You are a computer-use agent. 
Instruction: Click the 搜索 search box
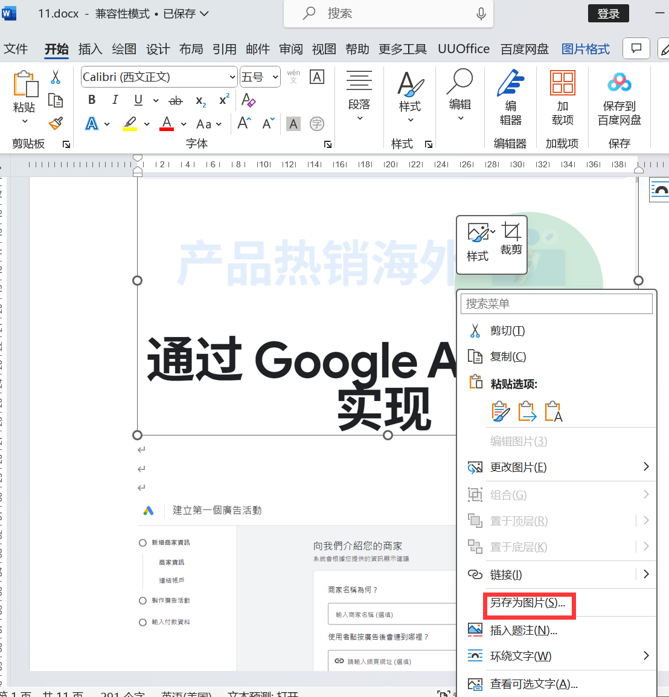click(x=388, y=14)
